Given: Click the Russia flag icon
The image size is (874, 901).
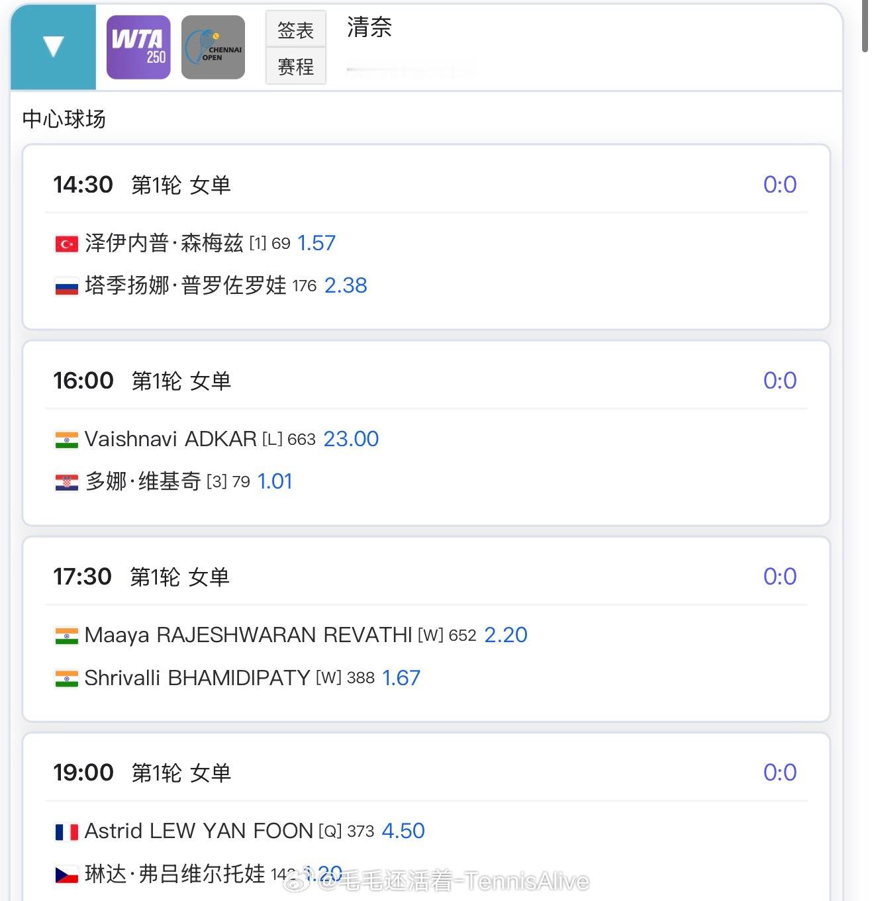Looking at the screenshot, I should pos(66,287).
